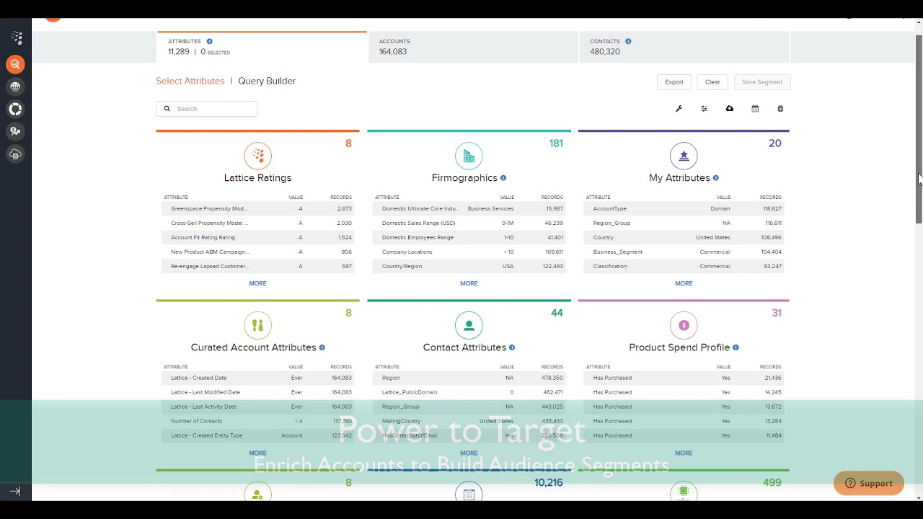Image resolution: width=923 pixels, height=519 pixels.
Task: Select Lattice_PublicDomain attribute row
Action: tap(469, 392)
